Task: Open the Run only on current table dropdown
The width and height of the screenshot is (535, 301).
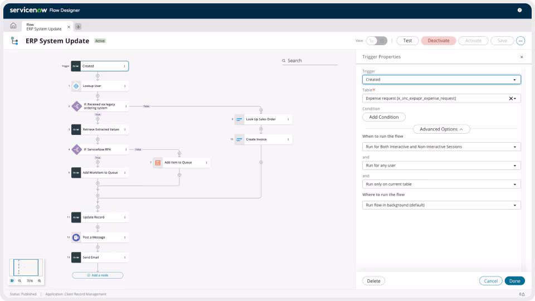Action: [x=441, y=185]
